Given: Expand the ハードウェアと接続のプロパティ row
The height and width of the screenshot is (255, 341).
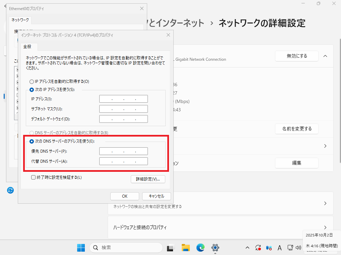Looking at the screenshot, I should [x=325, y=227].
